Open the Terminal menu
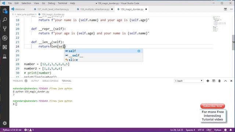 click(x=62, y=3)
